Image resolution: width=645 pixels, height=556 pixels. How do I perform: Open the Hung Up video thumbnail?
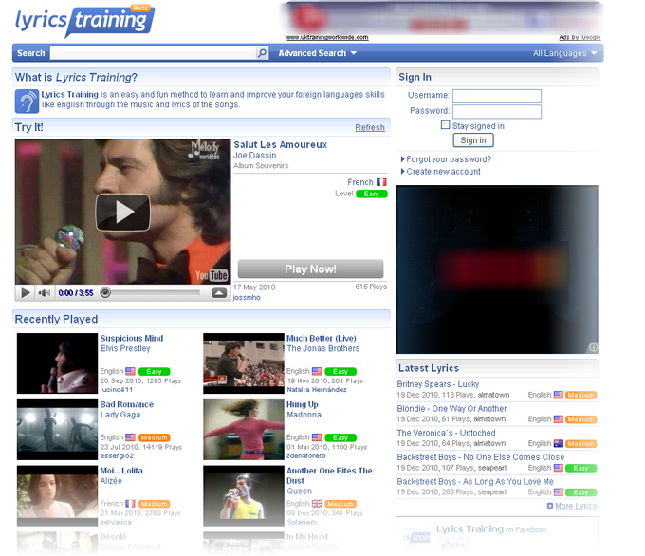[x=244, y=429]
